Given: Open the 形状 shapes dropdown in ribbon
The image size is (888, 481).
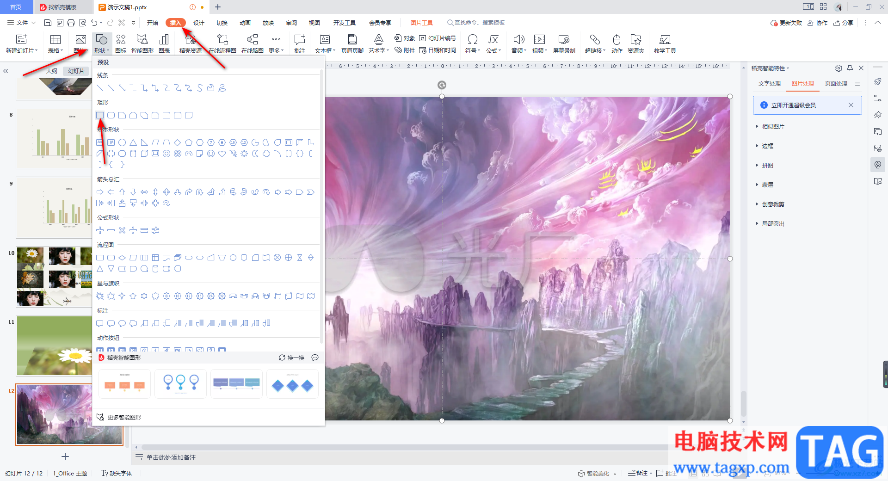Looking at the screenshot, I should pos(101,44).
